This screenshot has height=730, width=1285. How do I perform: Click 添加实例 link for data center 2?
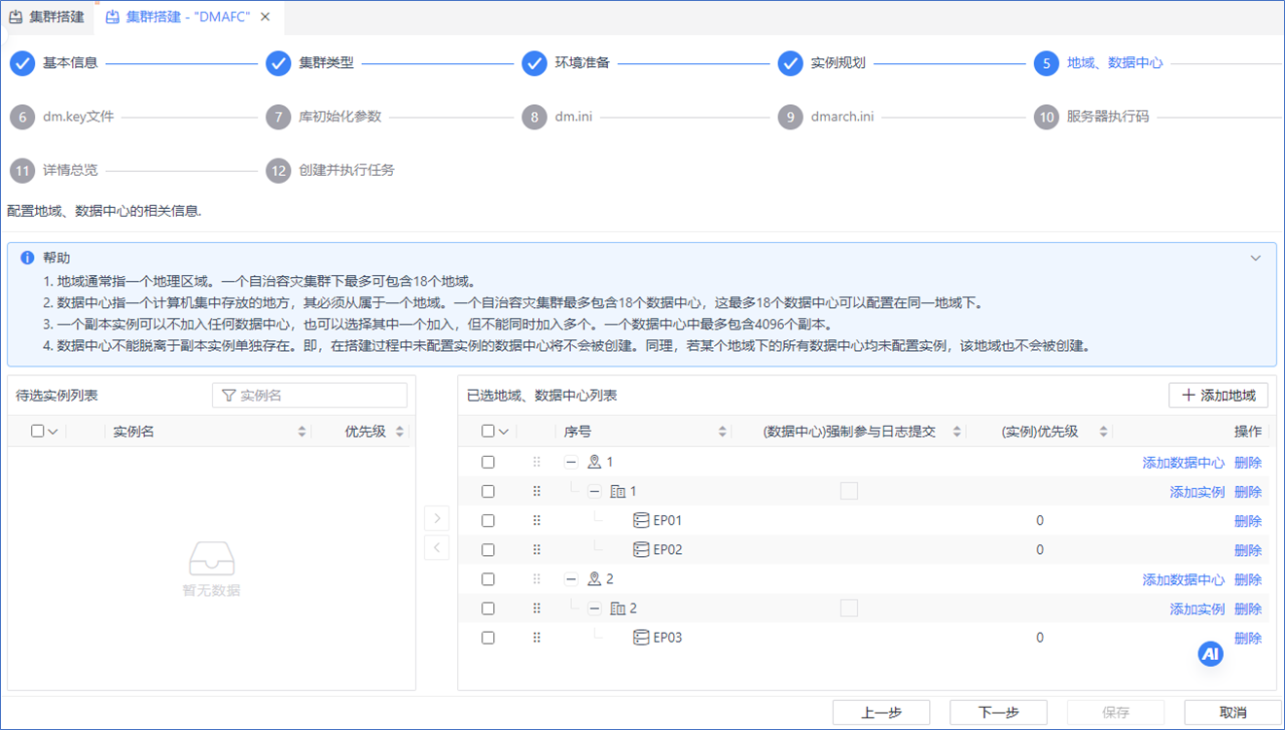point(1196,608)
